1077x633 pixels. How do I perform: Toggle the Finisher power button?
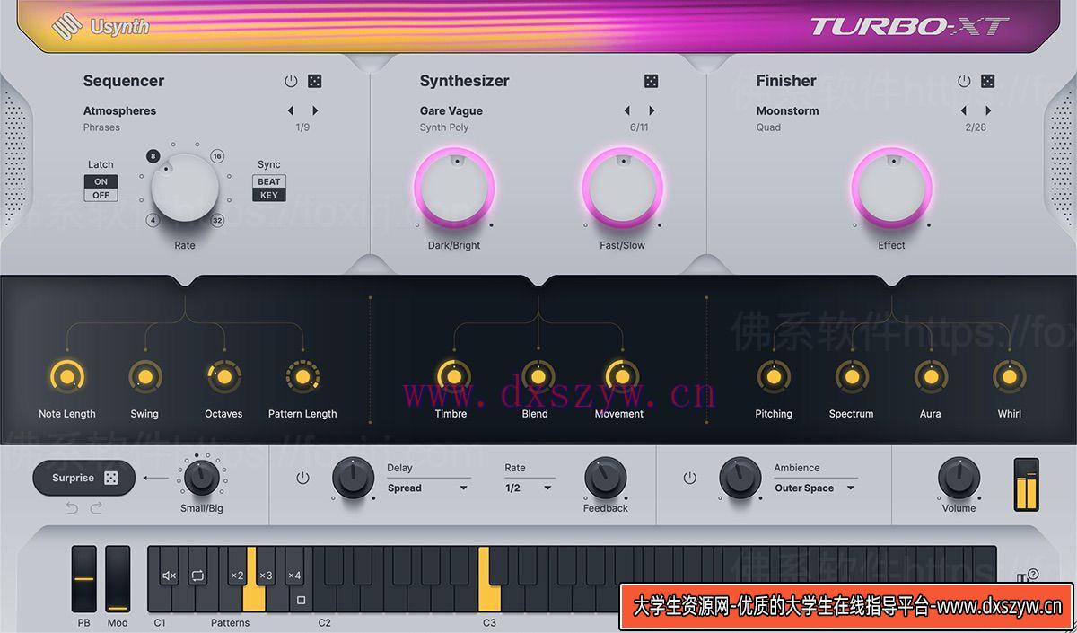pos(964,81)
